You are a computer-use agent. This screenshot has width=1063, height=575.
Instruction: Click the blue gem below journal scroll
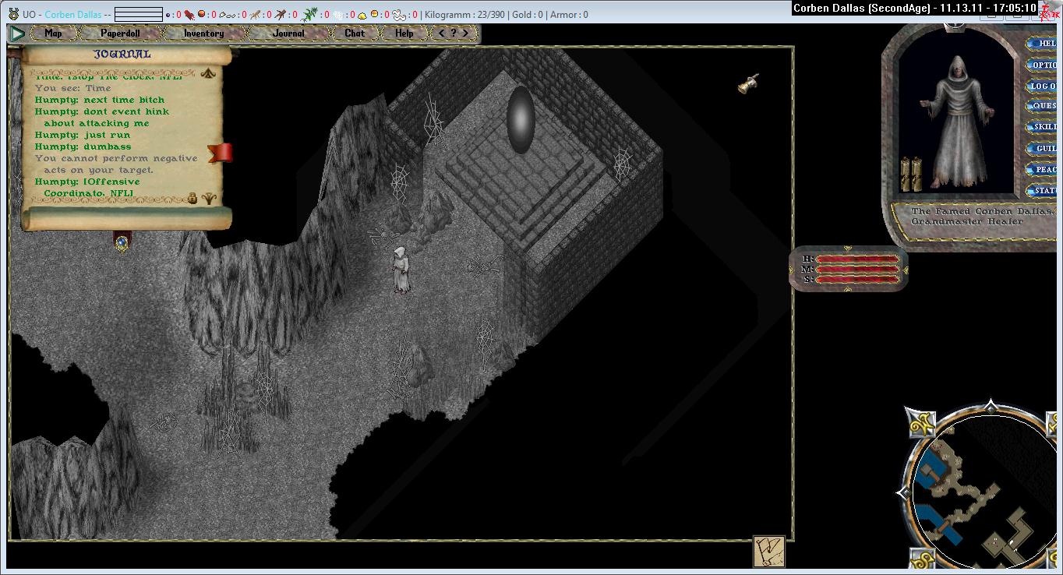[122, 243]
